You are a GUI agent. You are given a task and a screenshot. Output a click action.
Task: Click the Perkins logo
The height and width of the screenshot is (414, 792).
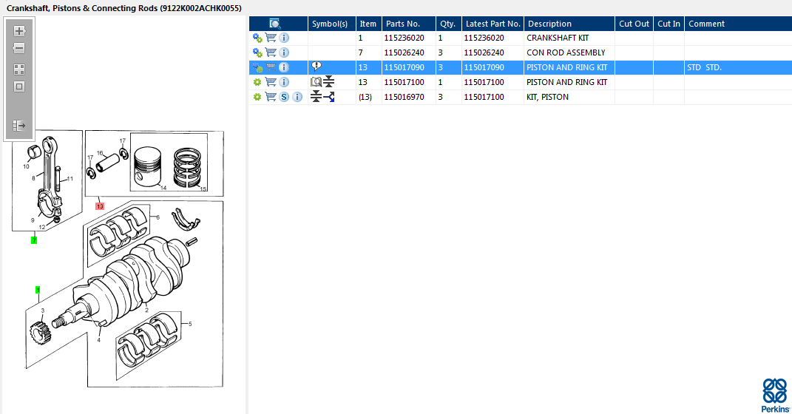tap(775, 396)
